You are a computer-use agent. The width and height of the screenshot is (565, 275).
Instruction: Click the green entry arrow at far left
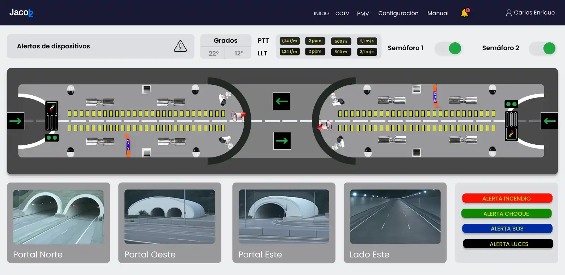point(16,121)
